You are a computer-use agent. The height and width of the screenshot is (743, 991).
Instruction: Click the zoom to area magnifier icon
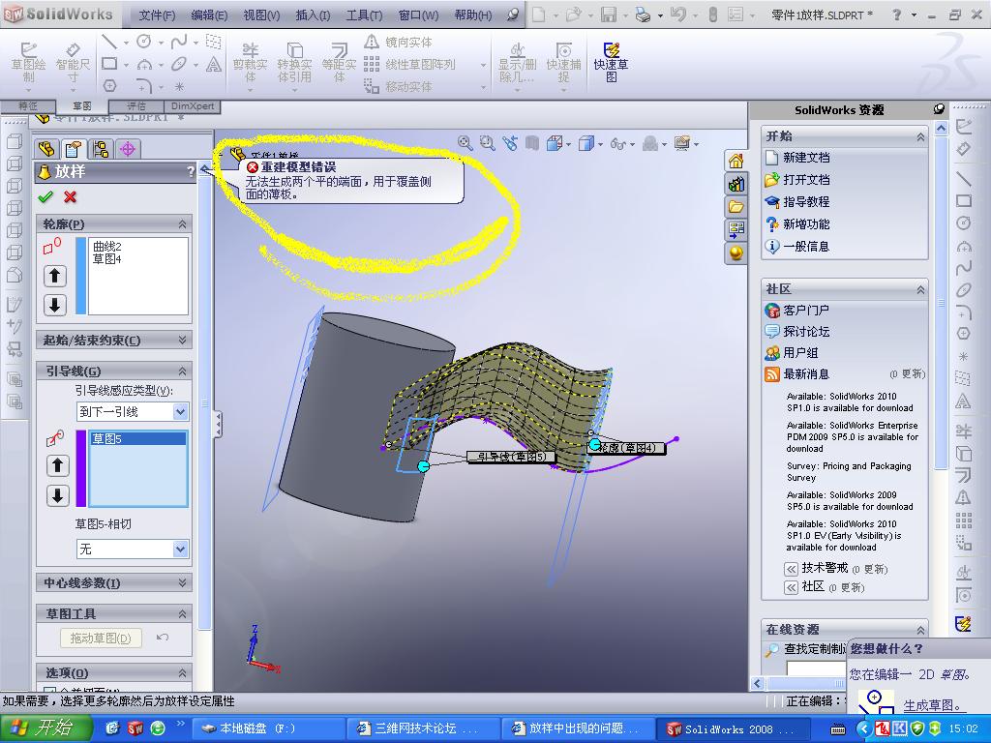click(x=487, y=143)
